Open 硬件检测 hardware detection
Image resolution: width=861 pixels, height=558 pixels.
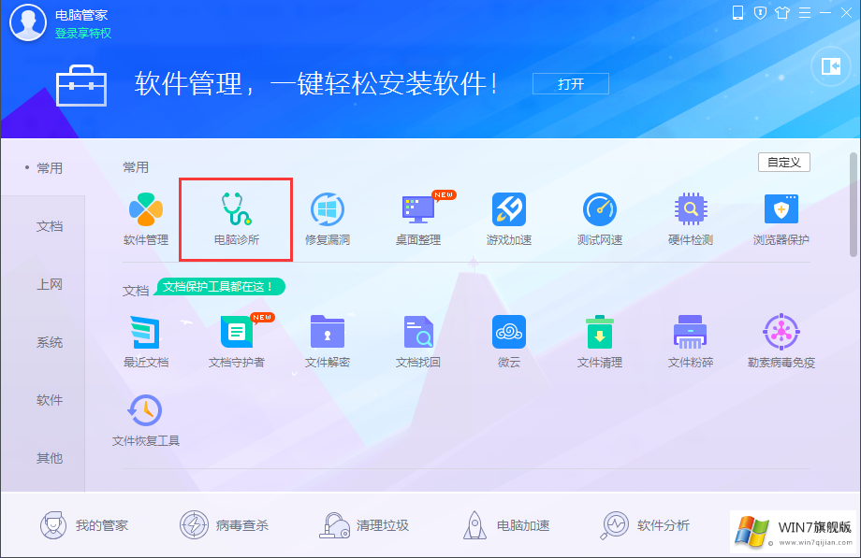(691, 219)
